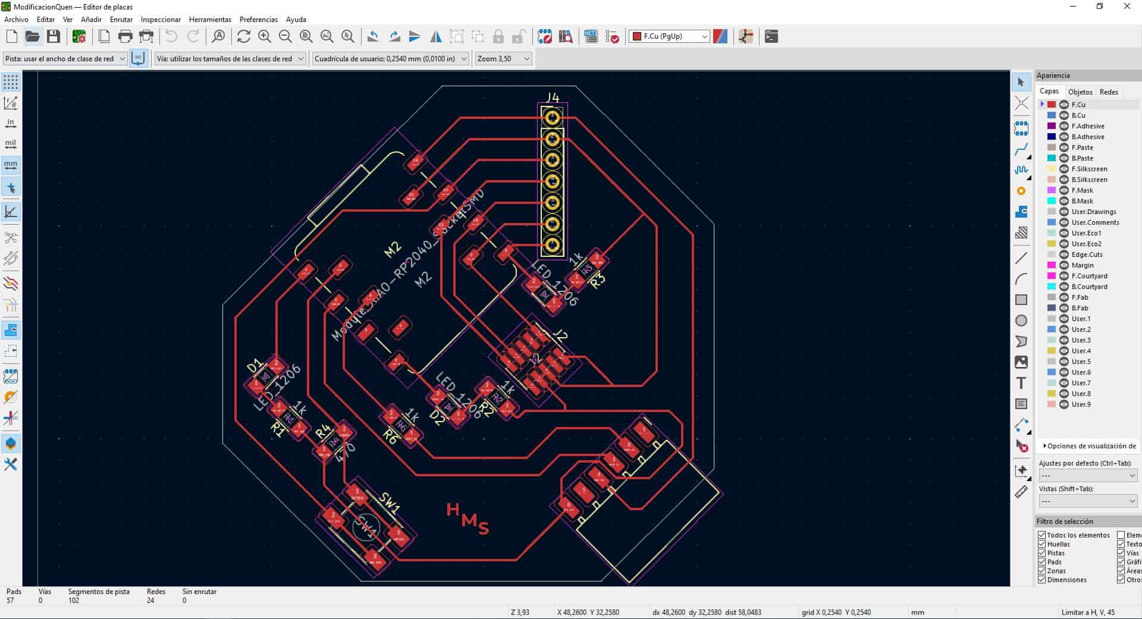The height and width of the screenshot is (619, 1142).
Task: Toggle visibility of B.Cu layer
Action: pyautogui.click(x=1064, y=115)
